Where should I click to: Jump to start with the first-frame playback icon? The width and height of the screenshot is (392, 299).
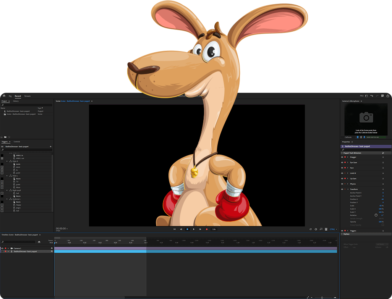tap(174, 229)
